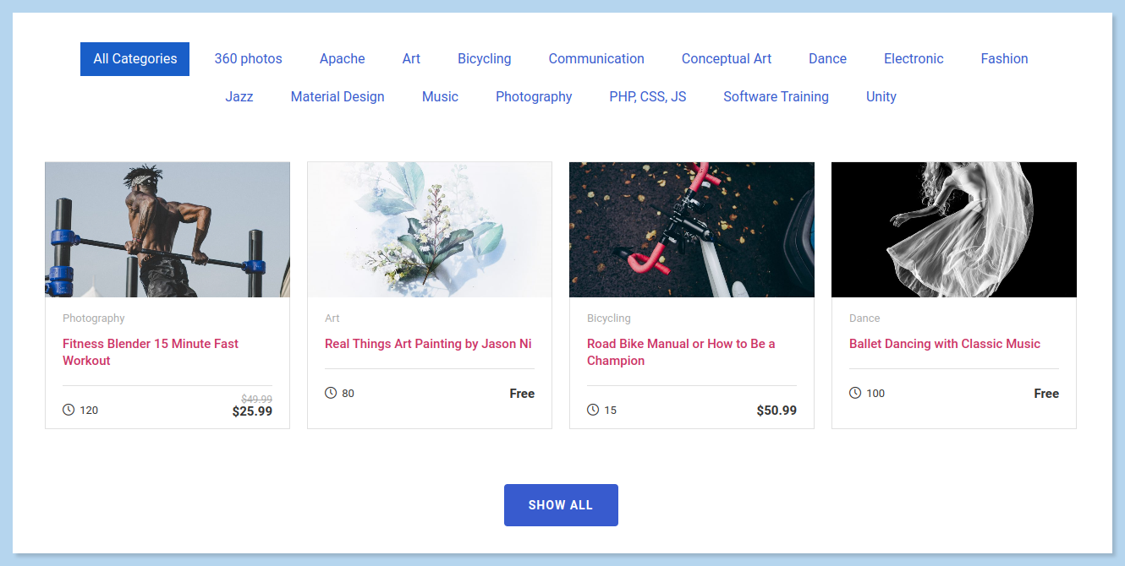Choose the Software Training category

coord(776,96)
